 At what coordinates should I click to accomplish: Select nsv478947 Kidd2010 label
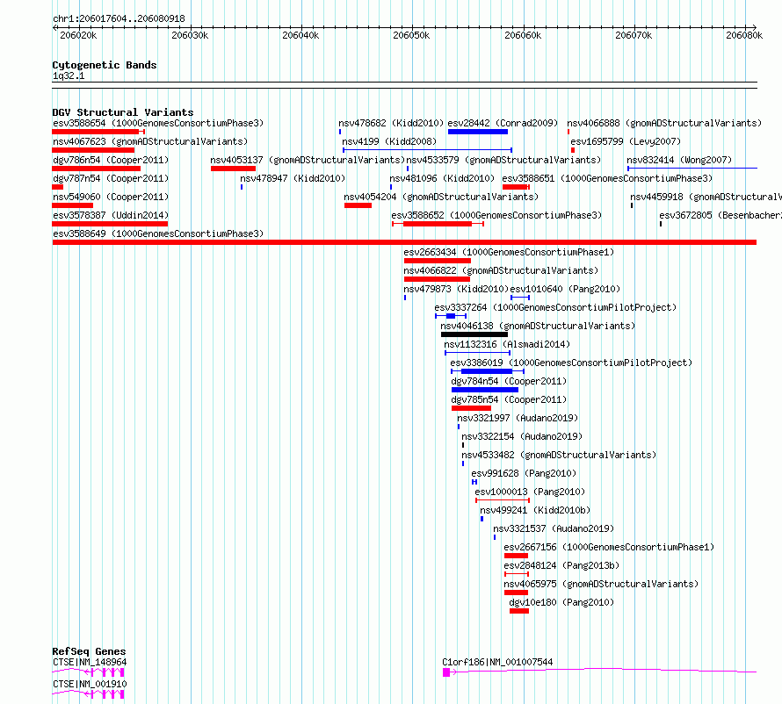click(293, 178)
